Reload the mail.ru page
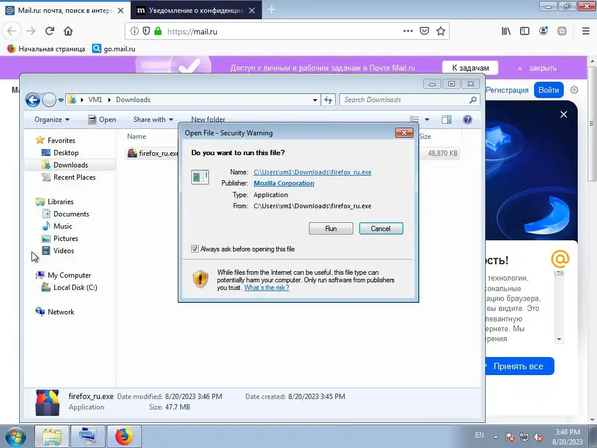This screenshot has width=597, height=448. [x=50, y=31]
